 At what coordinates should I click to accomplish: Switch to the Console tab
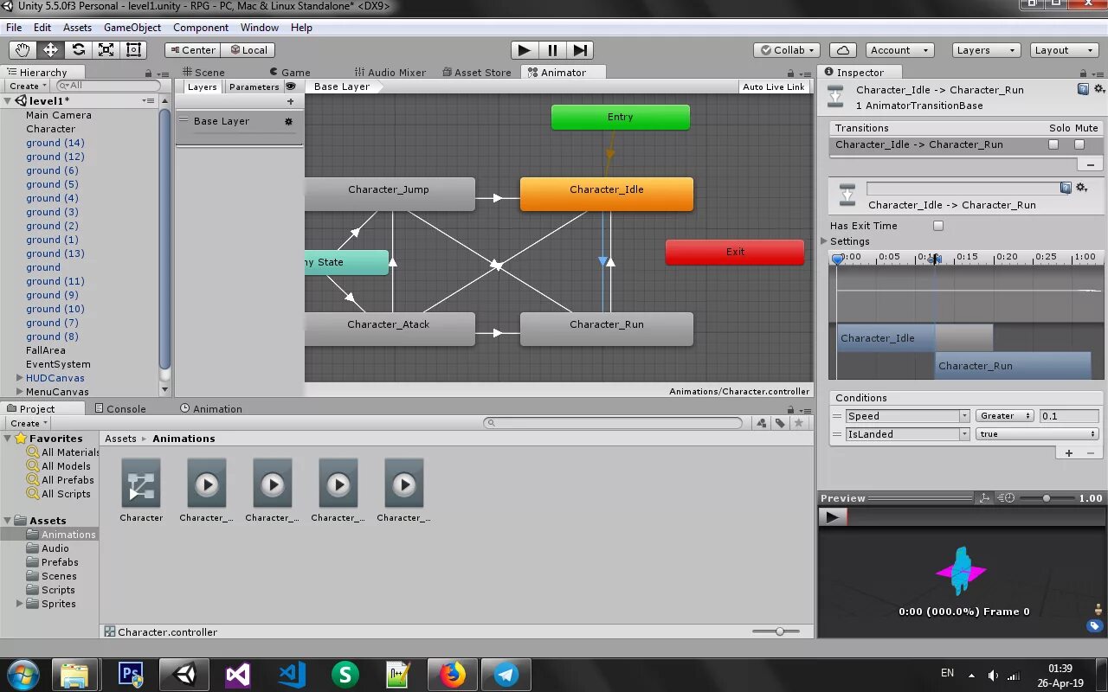point(120,409)
